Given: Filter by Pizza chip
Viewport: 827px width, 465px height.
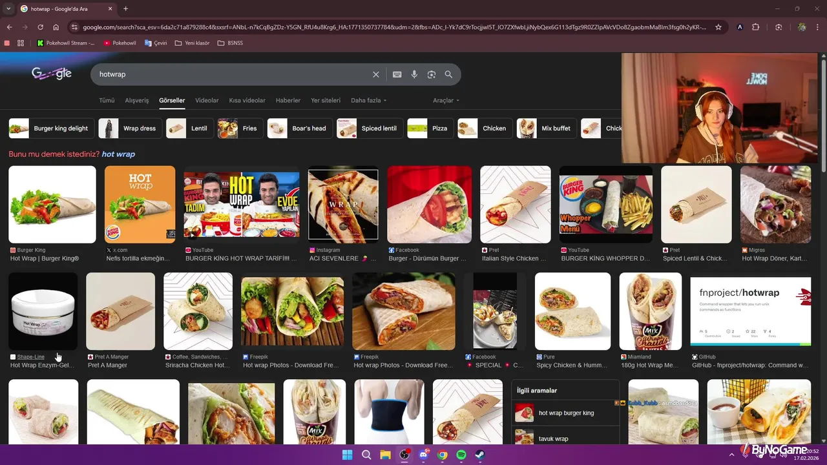Looking at the screenshot, I should (x=430, y=129).
